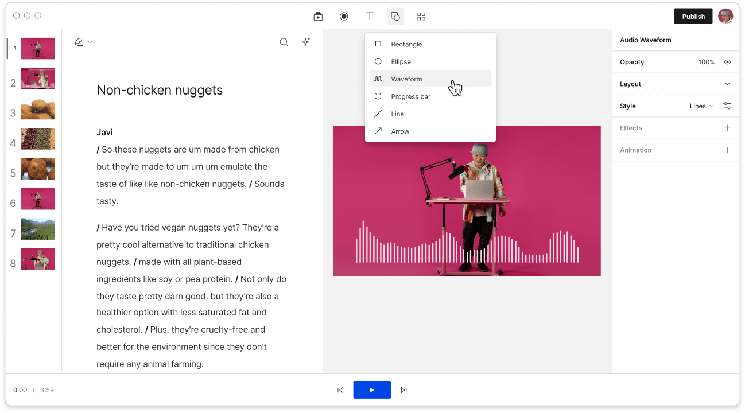745x413 pixels.
Task: Open the AI sparkle tool
Action: (305, 42)
